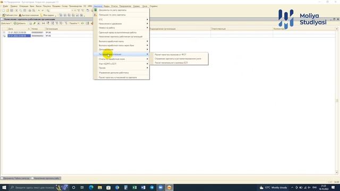Viewport: 340px width, 191px height.
Task: Open the Действия dropdown
Action: (6, 23)
